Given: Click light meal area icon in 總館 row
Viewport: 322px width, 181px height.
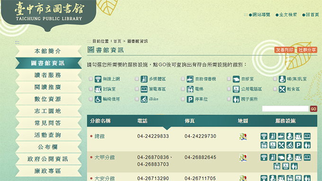Looking at the screenshot, I should (281, 145).
